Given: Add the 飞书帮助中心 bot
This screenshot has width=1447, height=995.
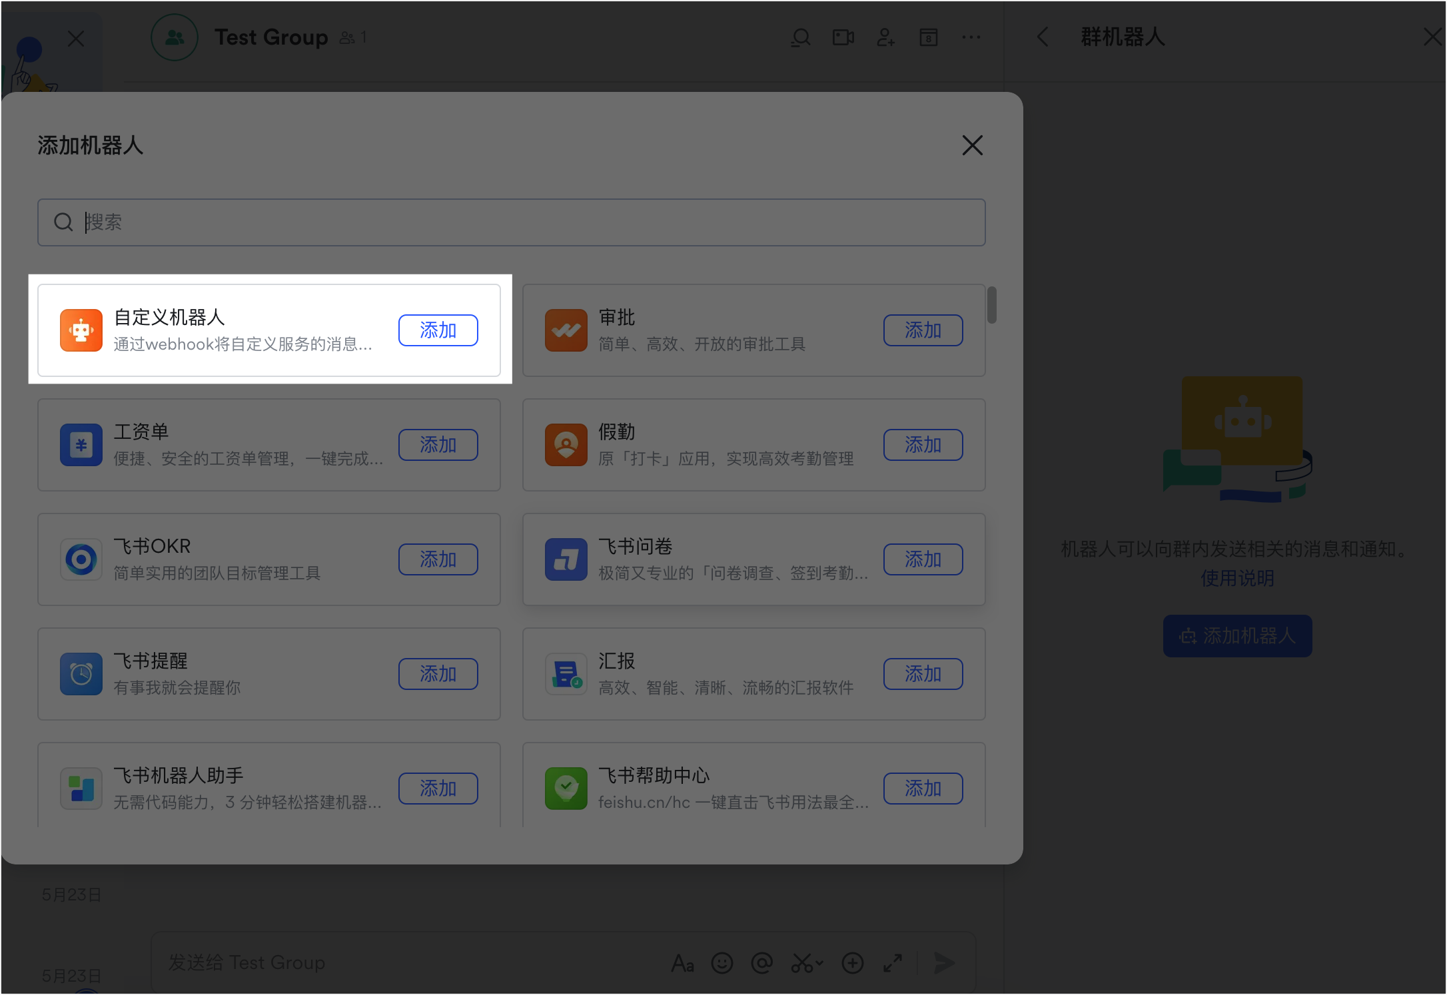Looking at the screenshot, I should tap(923, 789).
